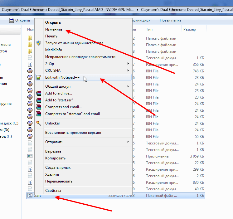
Task: Click WinRAR icon beside Compress and email
Action: click(x=39, y=107)
